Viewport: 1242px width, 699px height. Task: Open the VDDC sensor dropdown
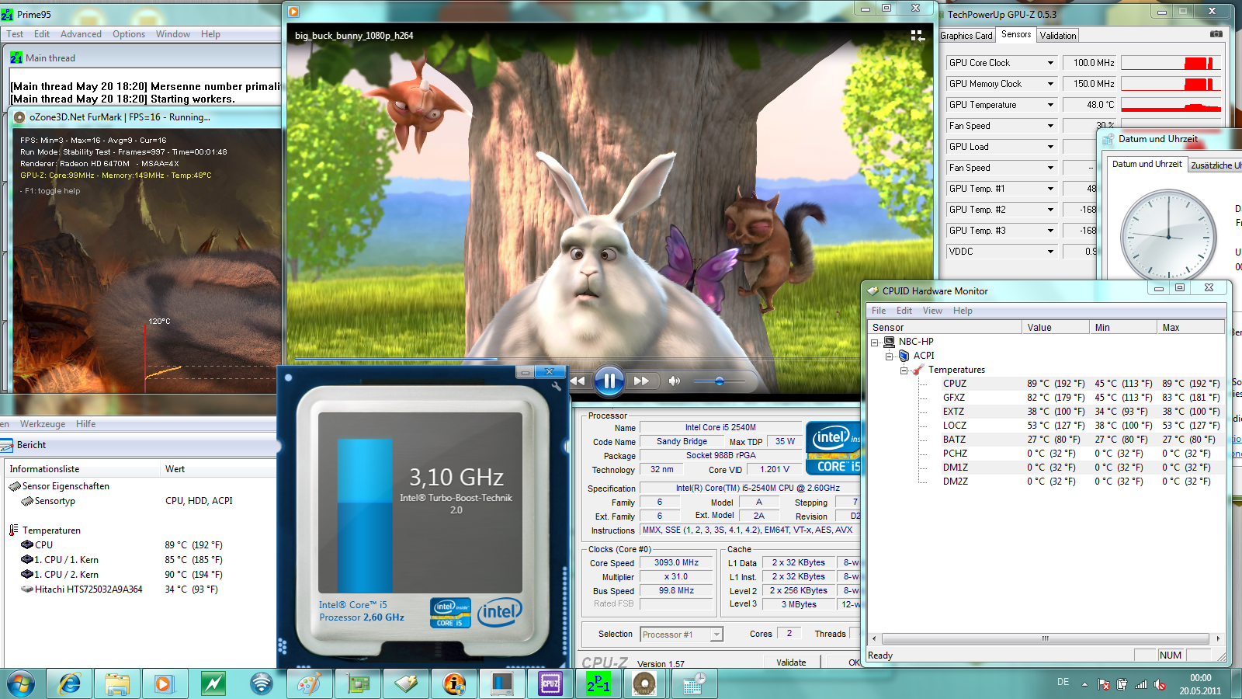coord(1050,252)
